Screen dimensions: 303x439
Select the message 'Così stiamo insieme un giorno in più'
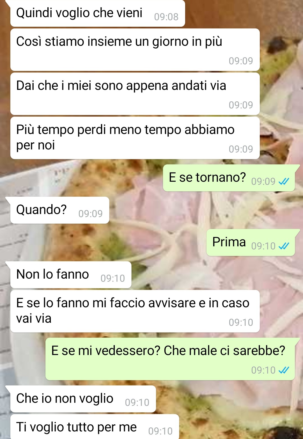point(135,50)
